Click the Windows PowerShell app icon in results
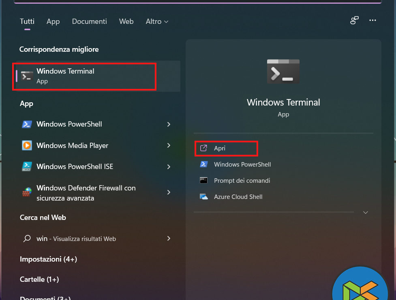The width and height of the screenshot is (396, 300). point(27,124)
